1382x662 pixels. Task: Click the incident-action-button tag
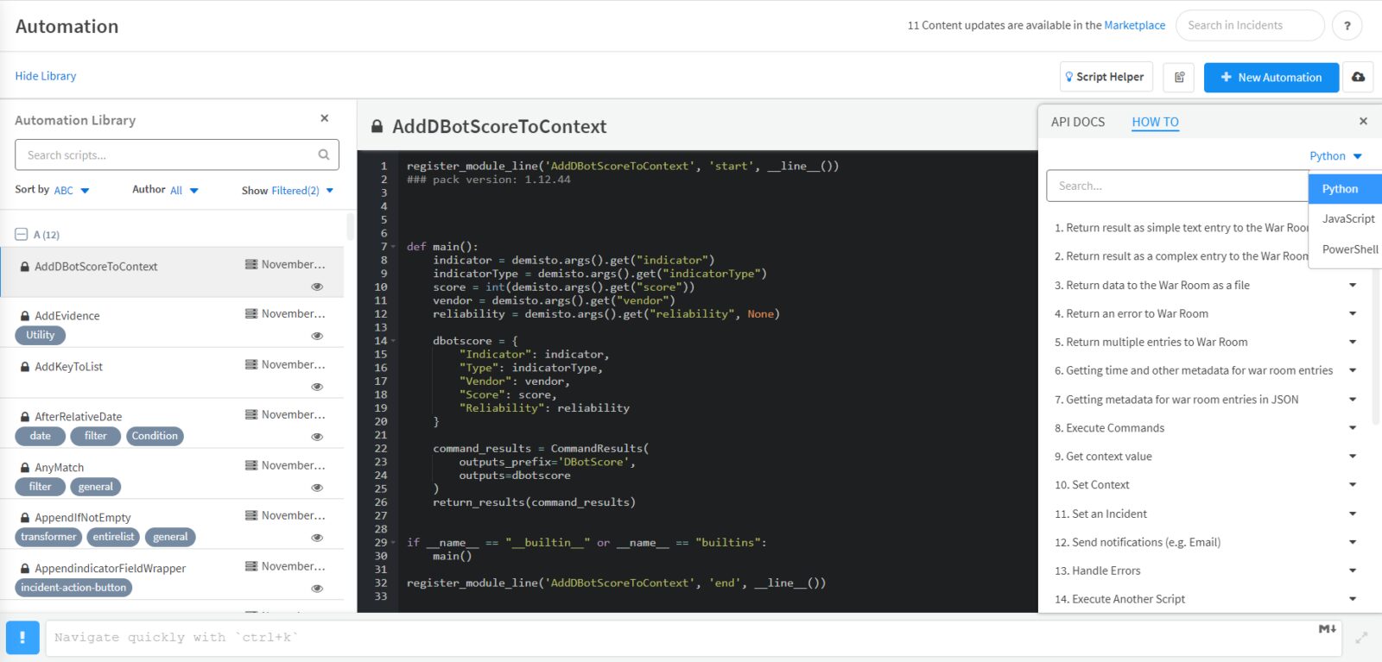coord(73,588)
